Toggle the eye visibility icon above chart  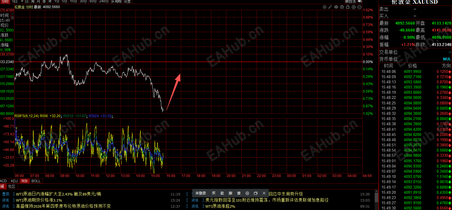[x=336, y=7]
